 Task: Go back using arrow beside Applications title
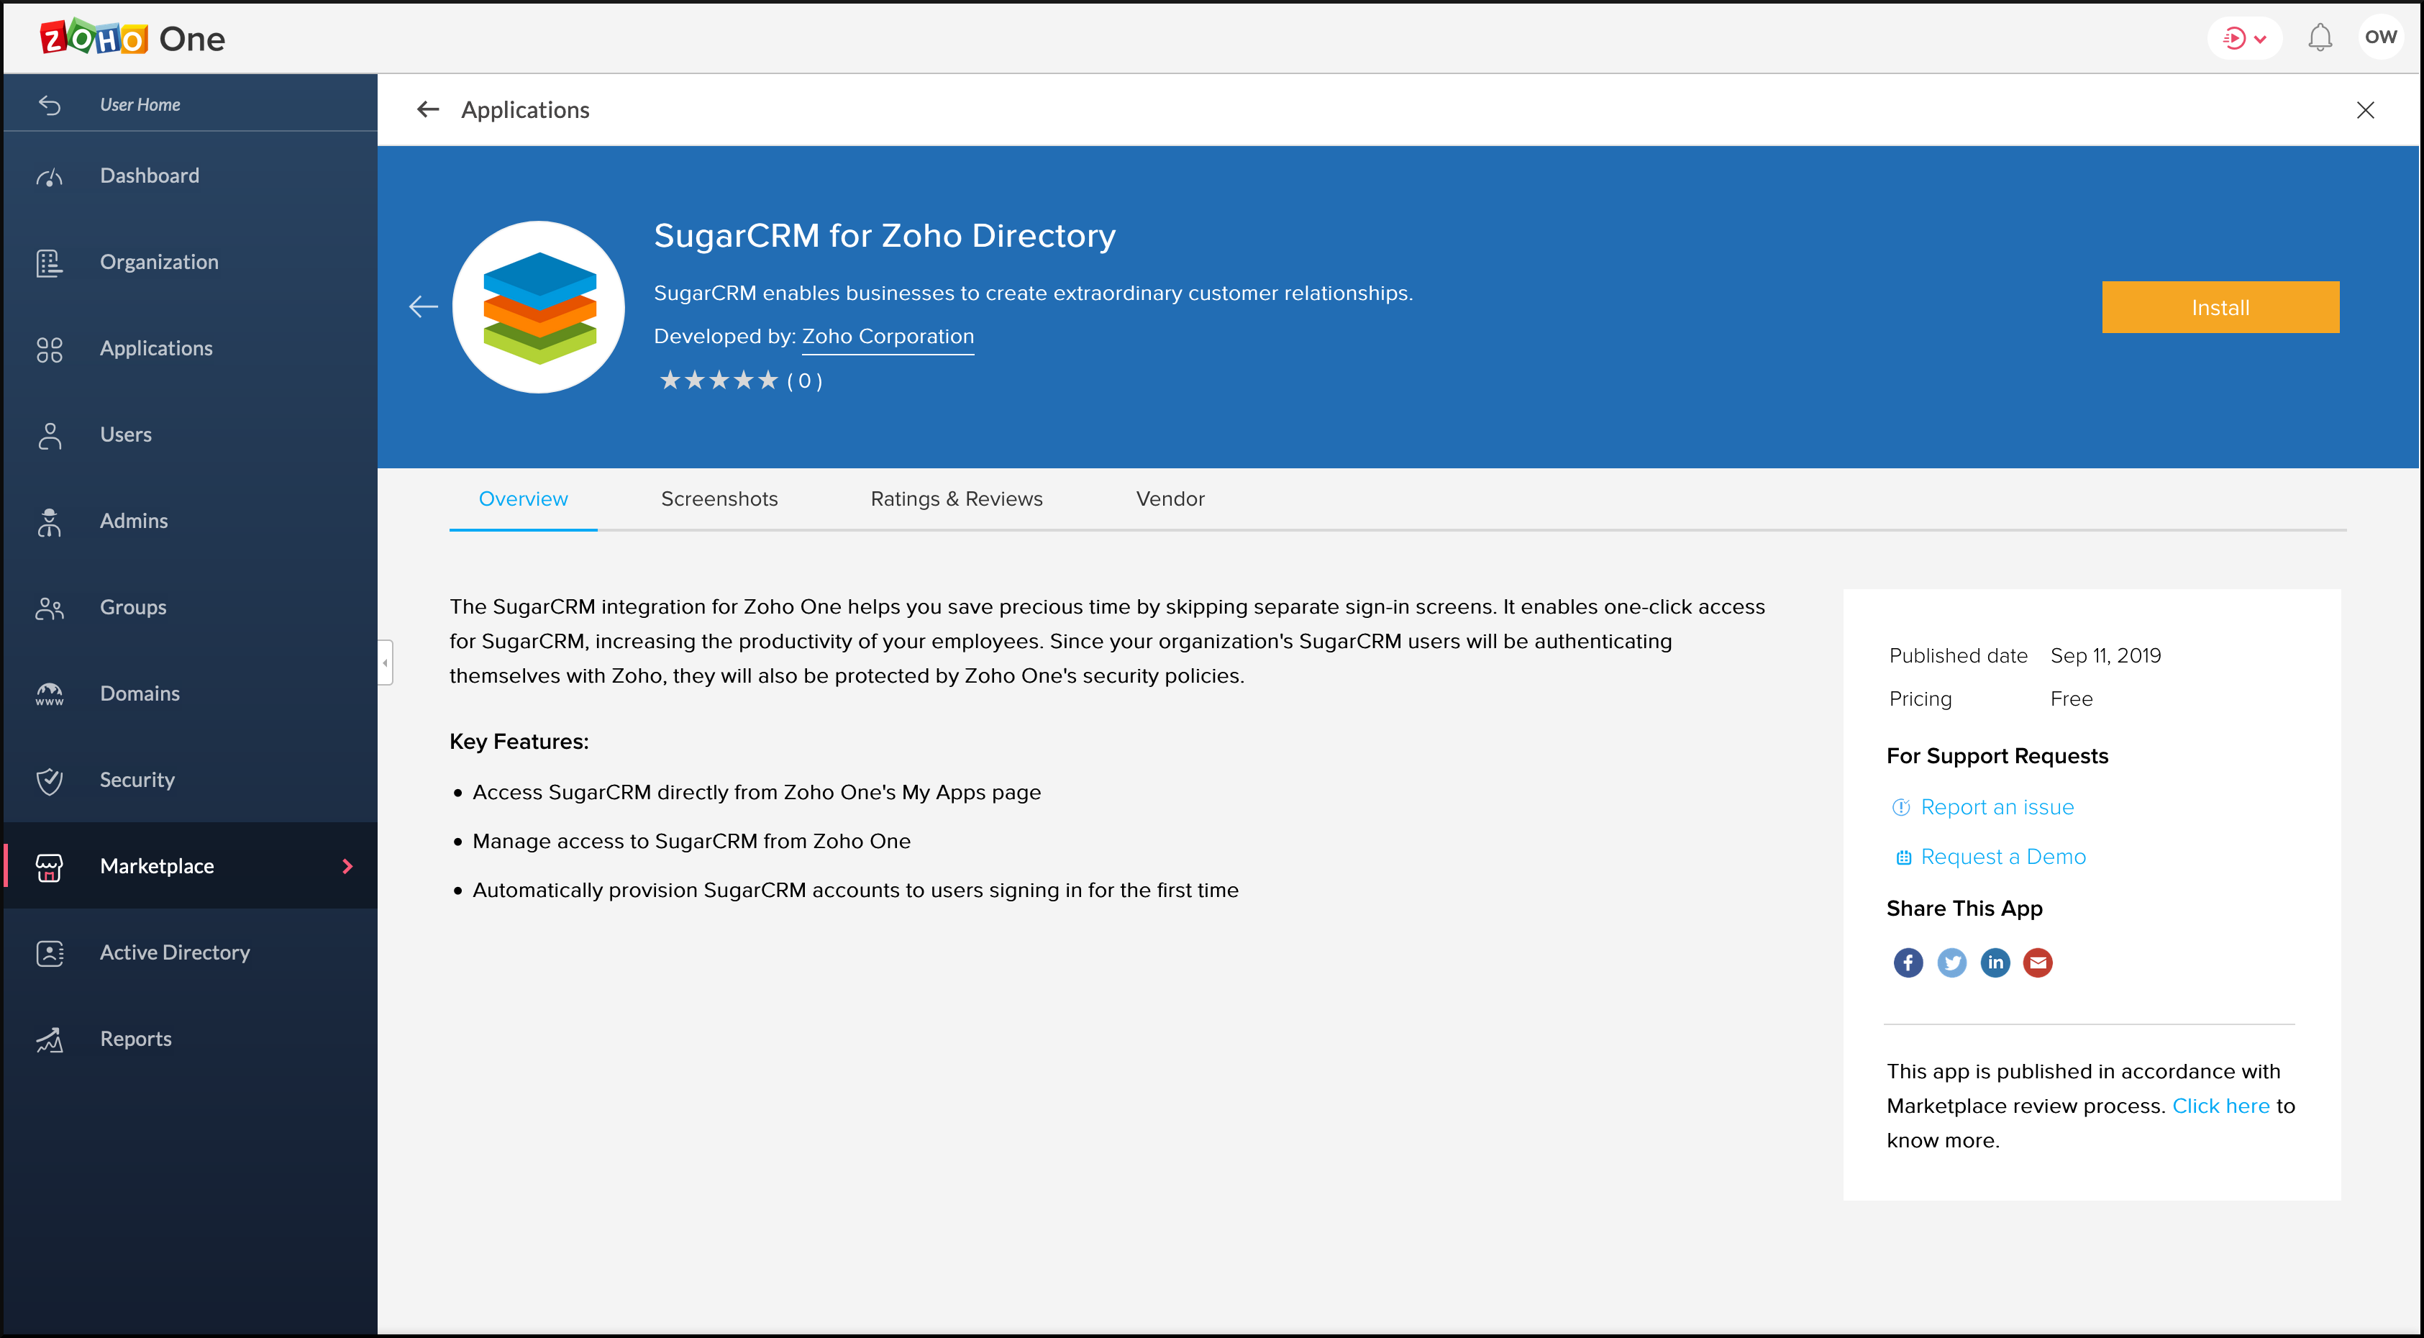[428, 110]
